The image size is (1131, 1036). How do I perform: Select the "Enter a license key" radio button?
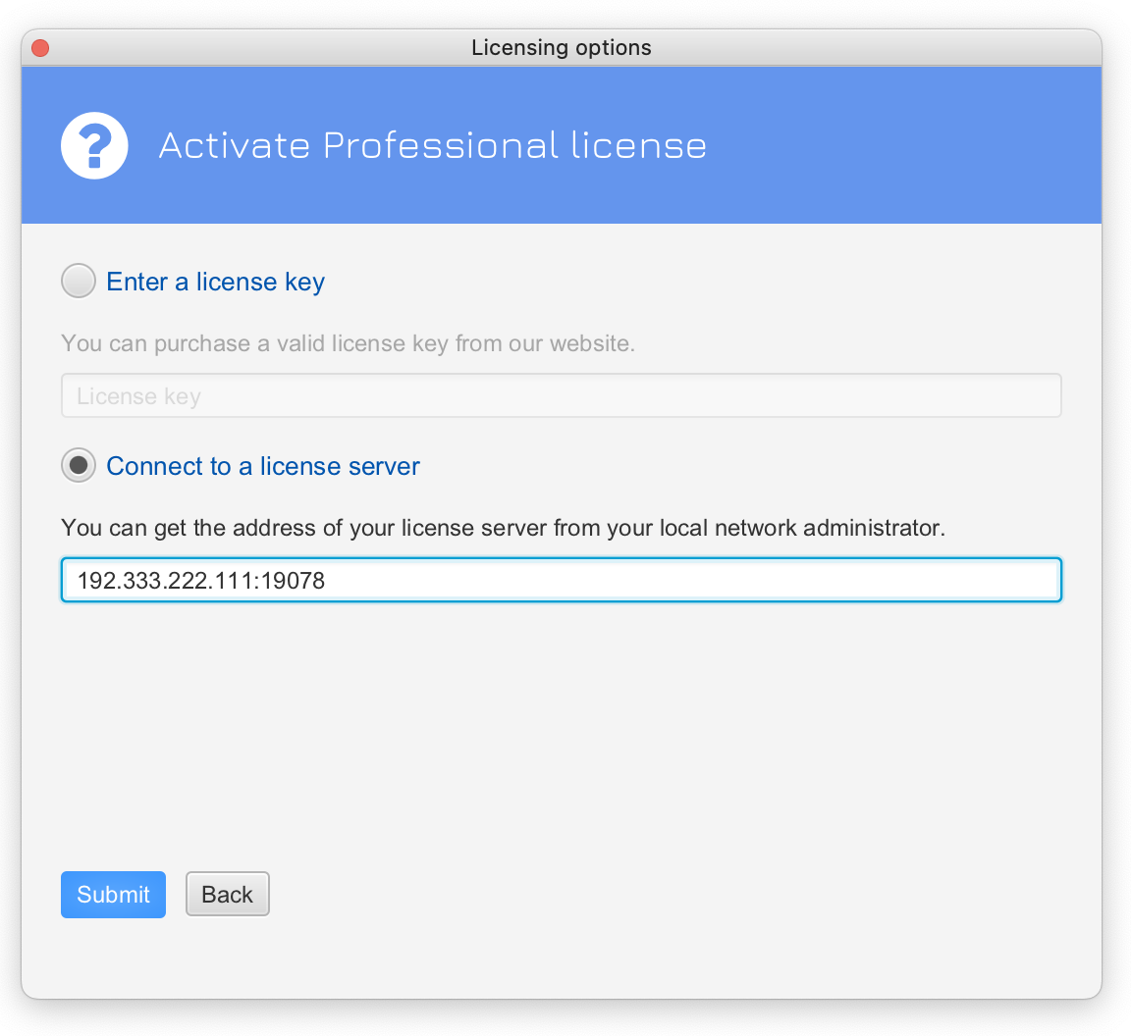(79, 282)
